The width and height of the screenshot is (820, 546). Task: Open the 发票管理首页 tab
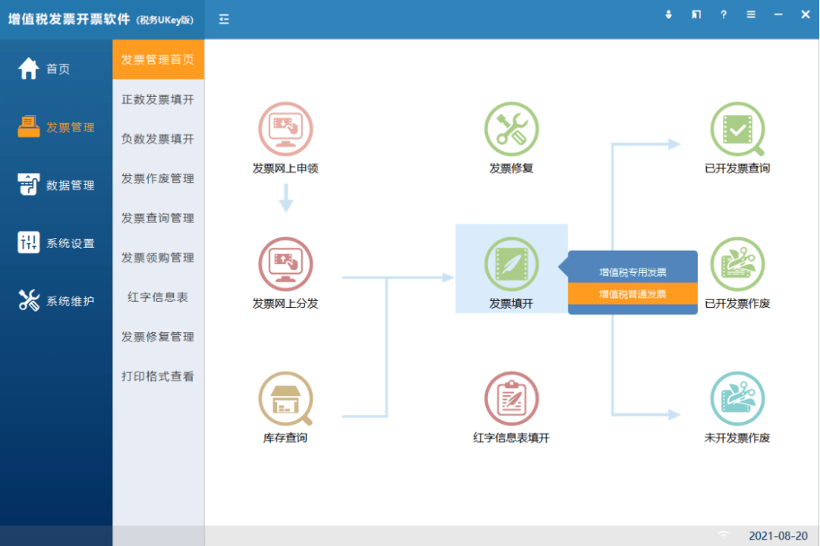click(158, 60)
